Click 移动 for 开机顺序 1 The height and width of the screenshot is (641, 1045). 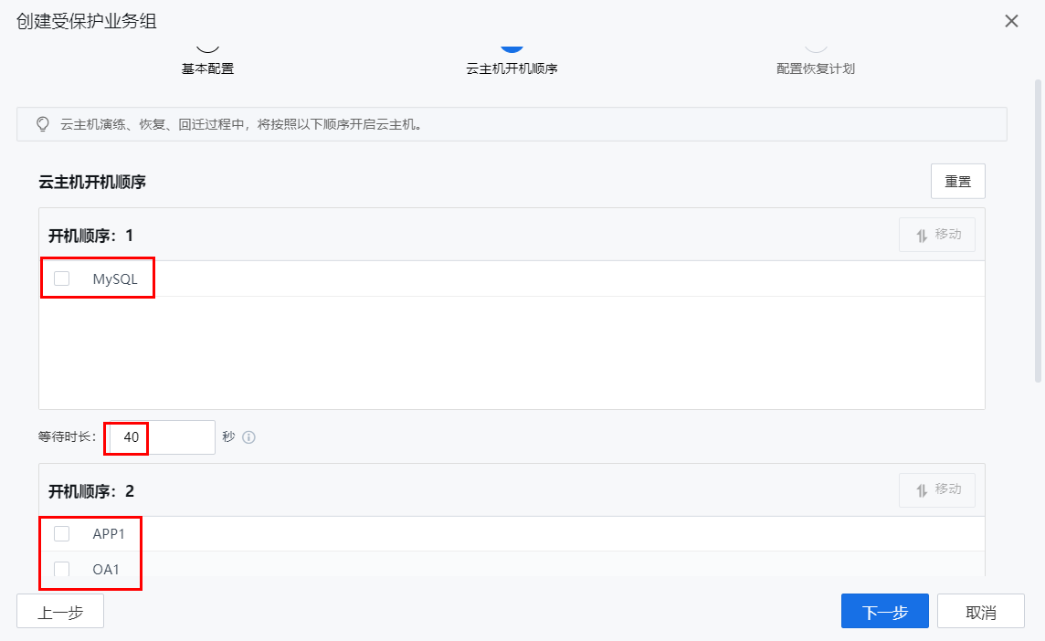coord(937,235)
